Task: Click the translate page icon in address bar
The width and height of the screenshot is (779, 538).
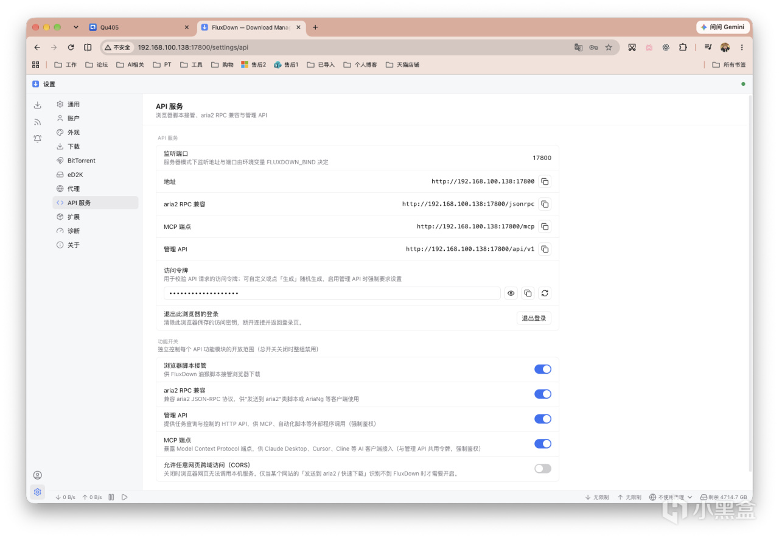Action: [x=579, y=47]
